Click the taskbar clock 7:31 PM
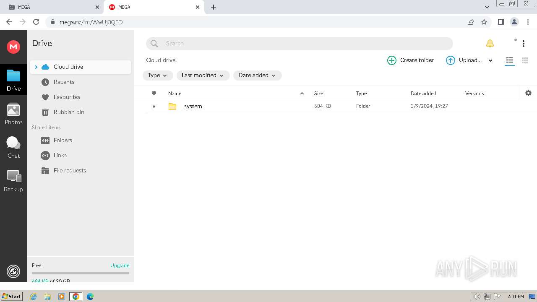The width and height of the screenshot is (537, 302). (515, 297)
